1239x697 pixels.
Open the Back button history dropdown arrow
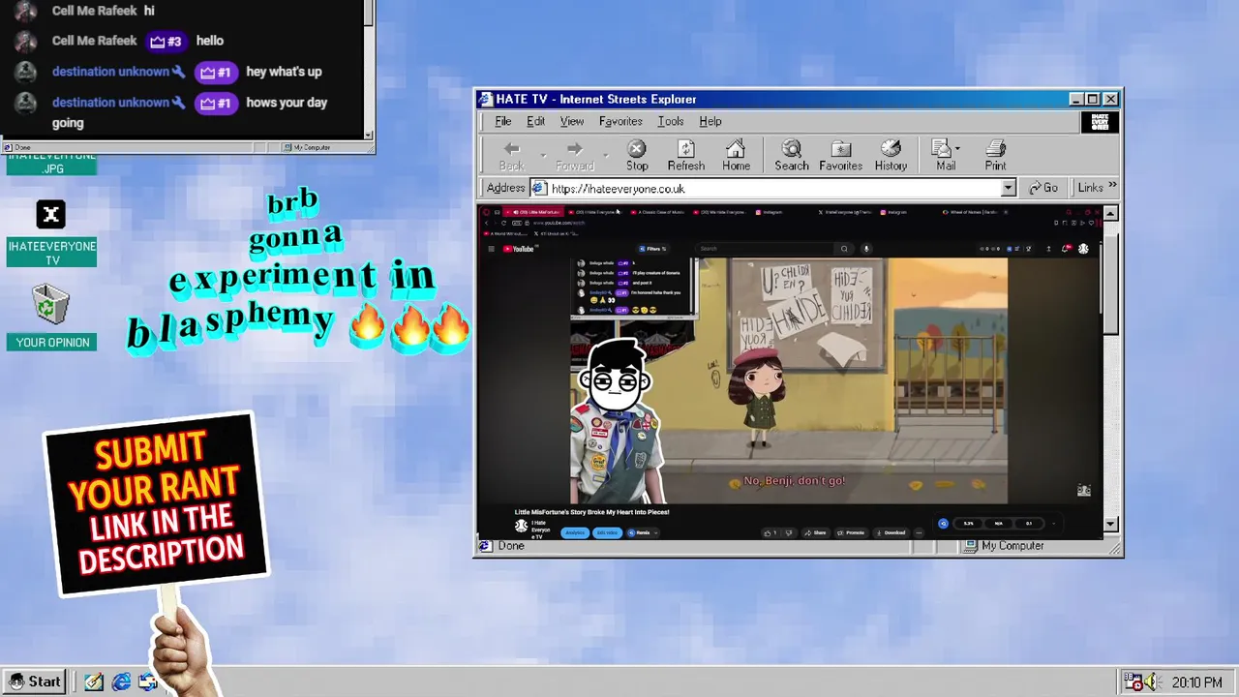[543, 155]
